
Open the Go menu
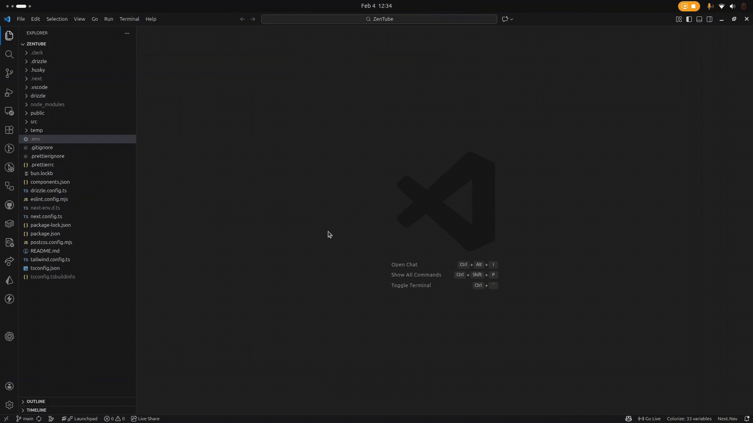coord(95,19)
